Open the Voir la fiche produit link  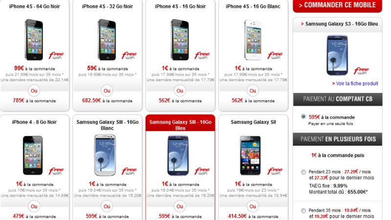[355, 83]
